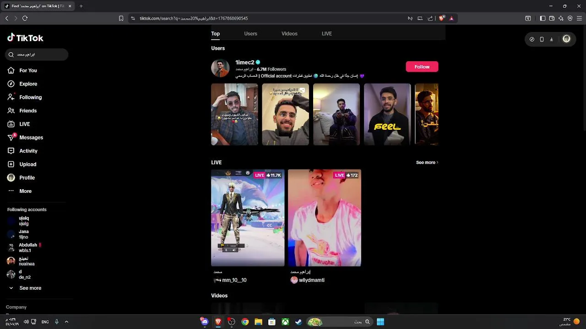The image size is (586, 329).
Task: Click the search magnifier icon in sidebar
Action: point(11,54)
